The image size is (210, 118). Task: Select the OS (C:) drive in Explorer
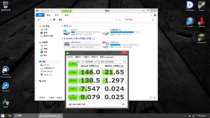[82, 32]
